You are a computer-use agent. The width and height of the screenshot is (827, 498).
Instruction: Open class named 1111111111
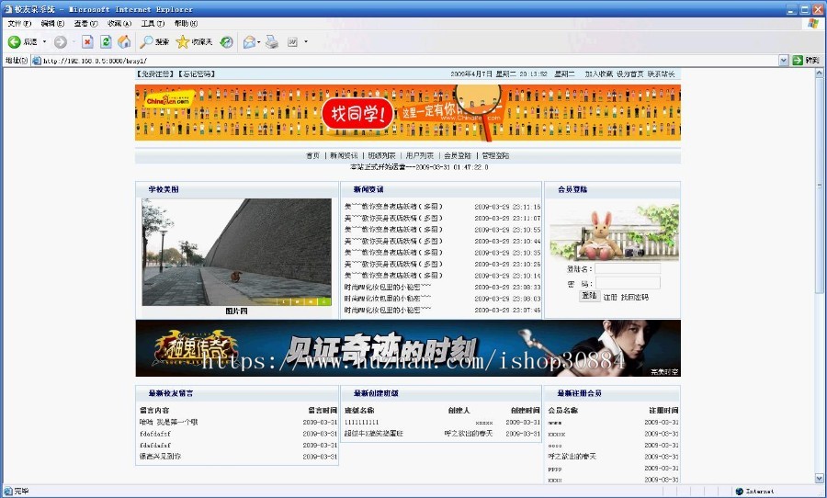point(361,423)
